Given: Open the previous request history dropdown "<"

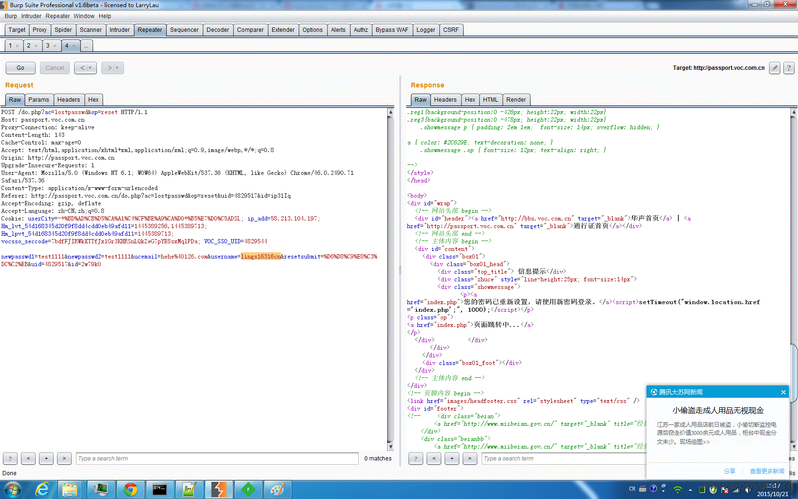Looking at the screenshot, I should coord(85,68).
